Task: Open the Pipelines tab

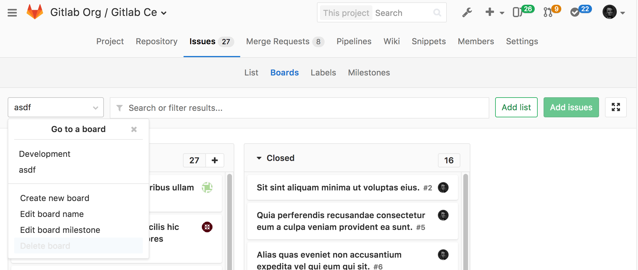Action: pyautogui.click(x=354, y=41)
